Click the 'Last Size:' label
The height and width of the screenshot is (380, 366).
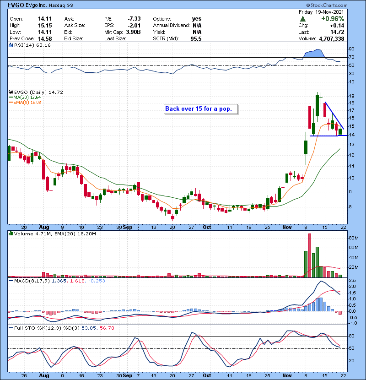(115, 39)
